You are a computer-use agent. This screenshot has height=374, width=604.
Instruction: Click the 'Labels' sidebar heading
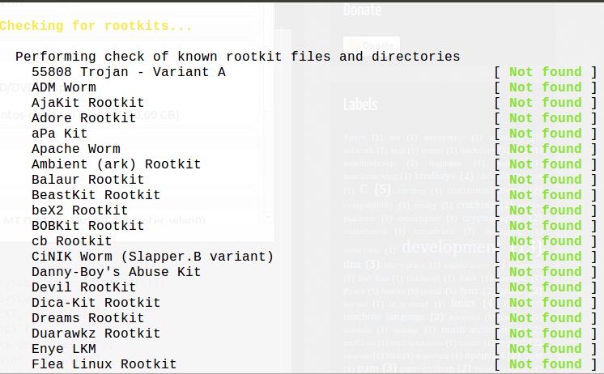pyautogui.click(x=360, y=104)
